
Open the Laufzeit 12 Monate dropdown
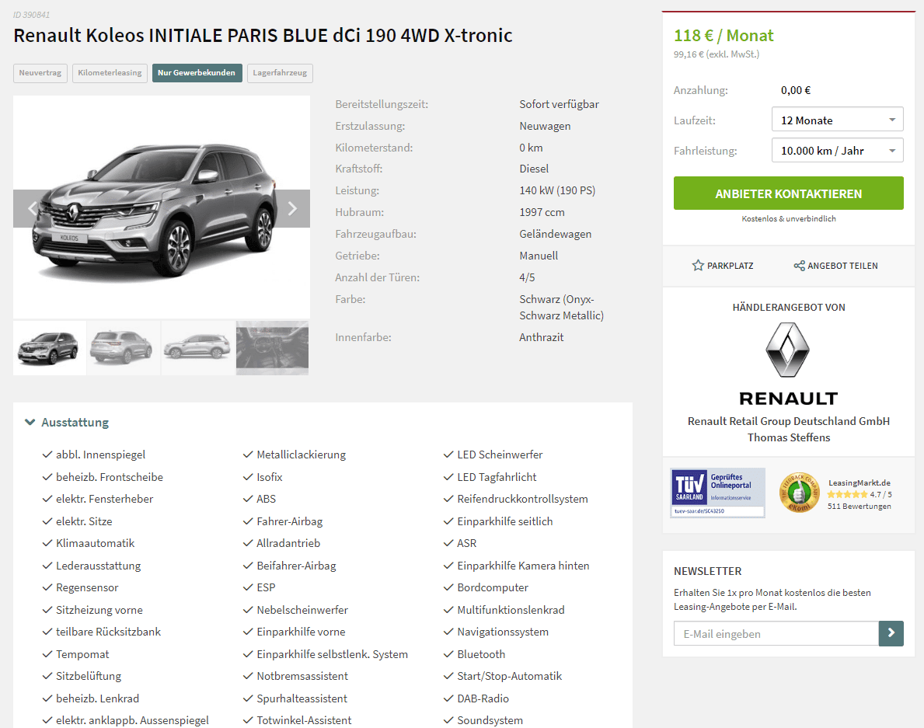(838, 120)
